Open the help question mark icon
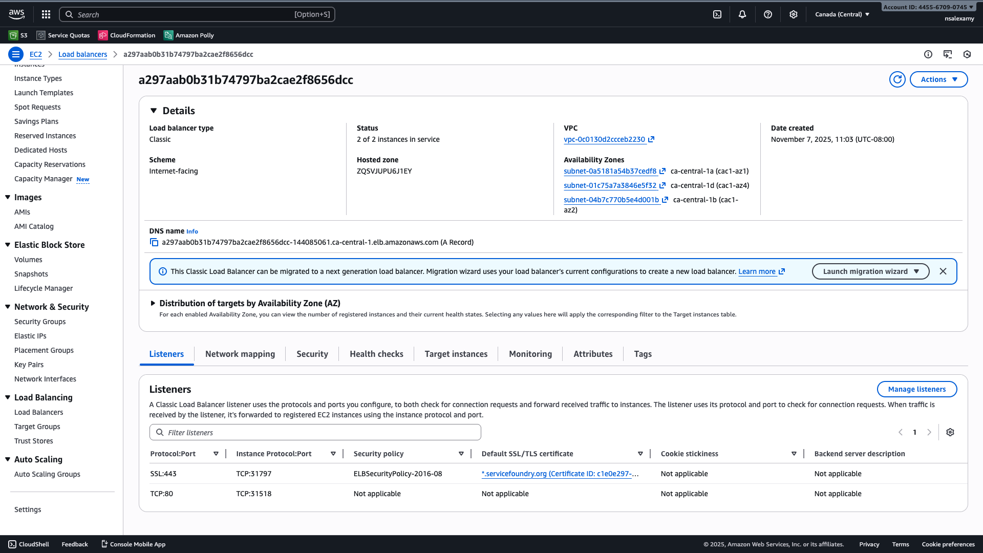The height and width of the screenshot is (553, 983). click(x=768, y=14)
